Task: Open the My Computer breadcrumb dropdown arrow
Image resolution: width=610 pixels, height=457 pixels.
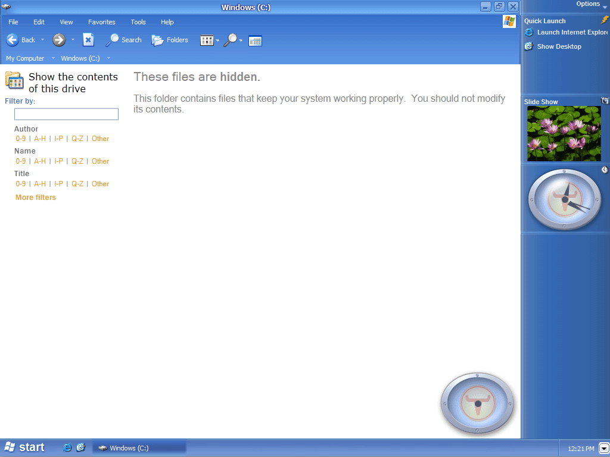Action: click(53, 58)
